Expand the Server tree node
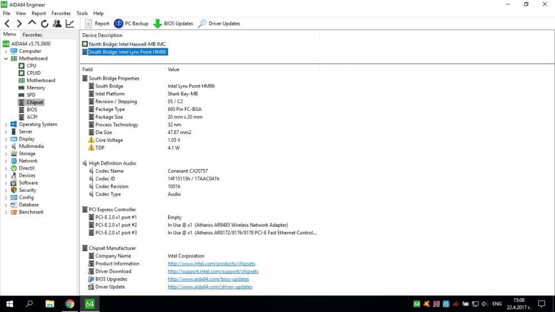 pyautogui.click(x=6, y=132)
